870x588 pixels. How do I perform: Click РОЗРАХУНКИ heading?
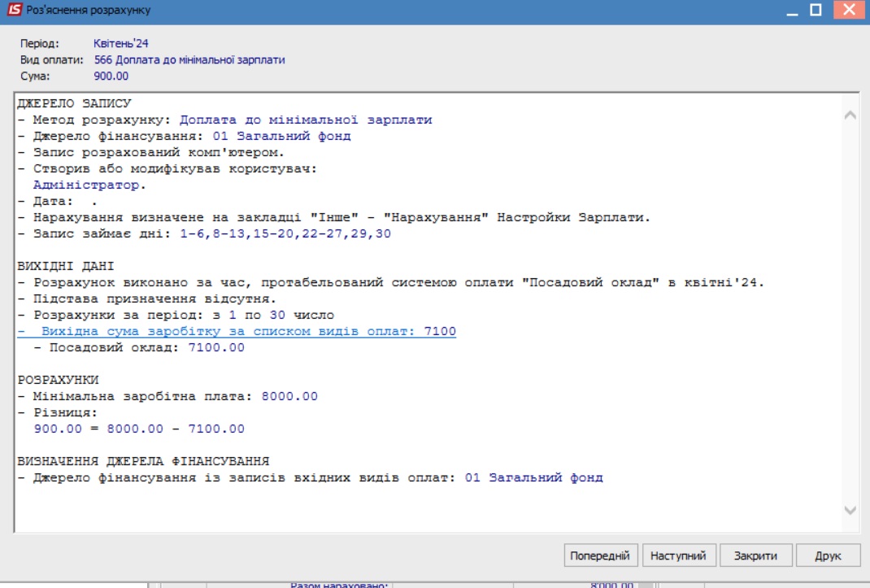(58, 381)
